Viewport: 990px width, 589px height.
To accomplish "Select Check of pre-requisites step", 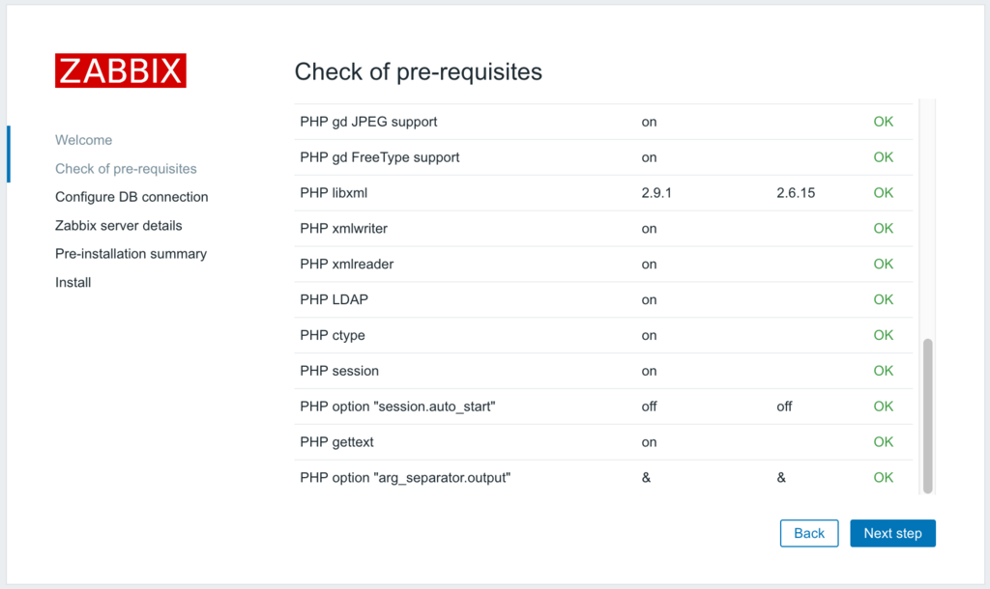I will 126,169.
